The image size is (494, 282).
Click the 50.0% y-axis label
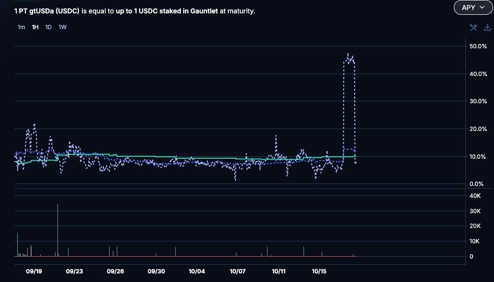pyautogui.click(x=478, y=46)
